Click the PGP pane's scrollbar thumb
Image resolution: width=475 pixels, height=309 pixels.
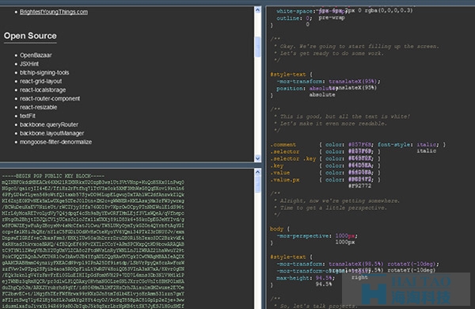258,184
